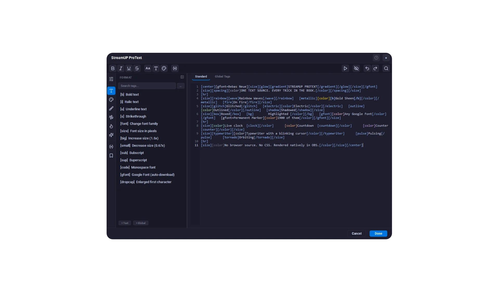The image size is (499, 281).
Task: Click the font T icon in the top toolbar
Action: point(156,68)
